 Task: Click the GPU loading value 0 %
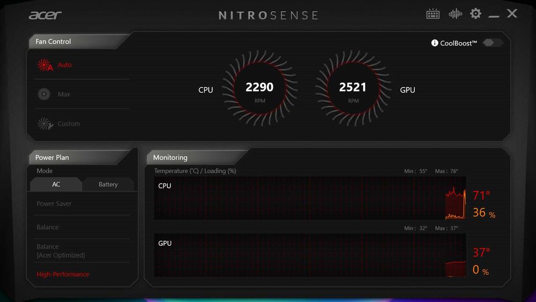pos(481,270)
